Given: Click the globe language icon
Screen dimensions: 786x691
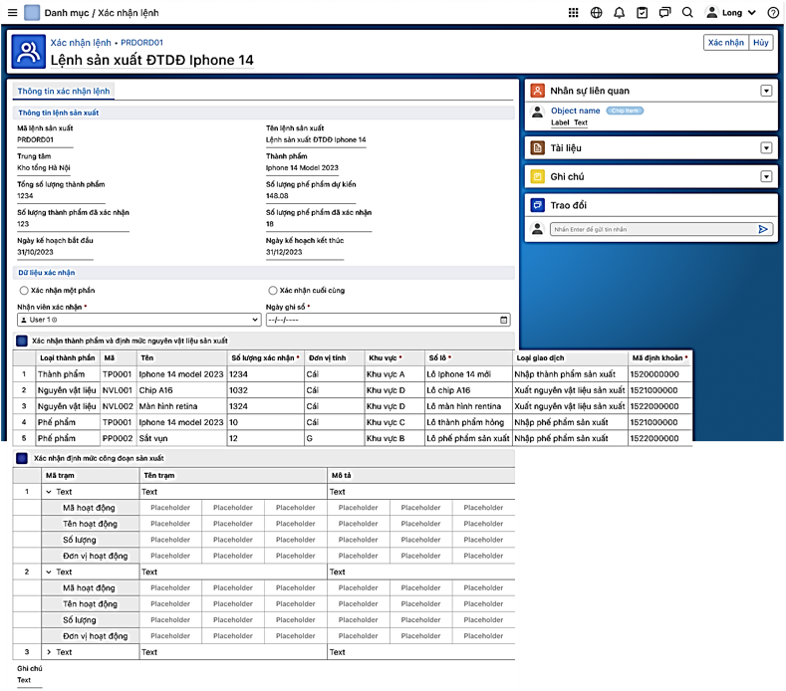Looking at the screenshot, I should pos(596,13).
